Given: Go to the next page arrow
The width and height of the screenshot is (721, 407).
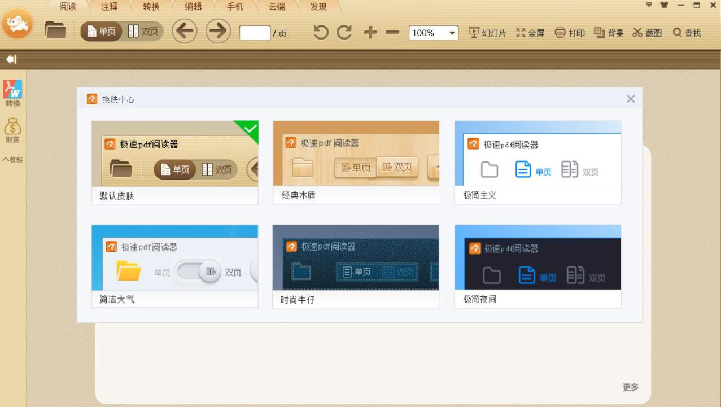Looking at the screenshot, I should pos(218,31).
